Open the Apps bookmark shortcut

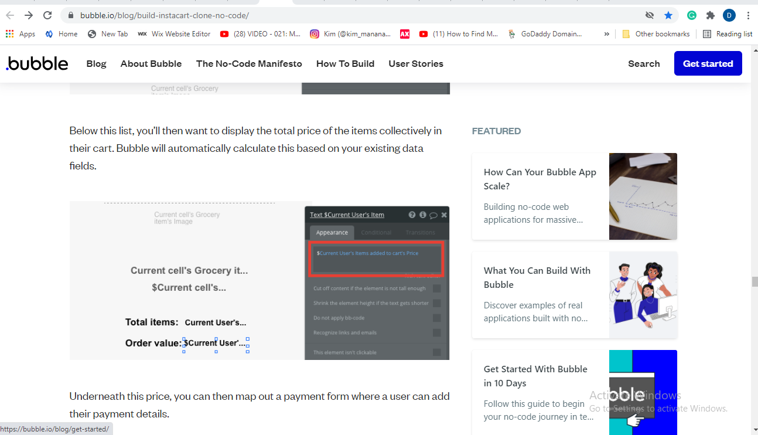[21, 34]
